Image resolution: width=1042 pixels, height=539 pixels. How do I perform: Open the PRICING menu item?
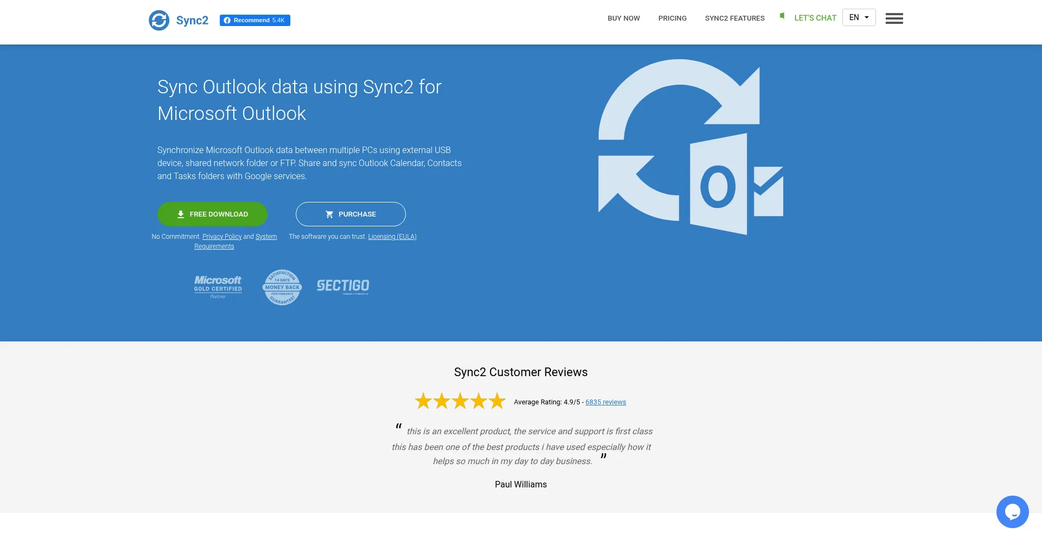click(672, 18)
